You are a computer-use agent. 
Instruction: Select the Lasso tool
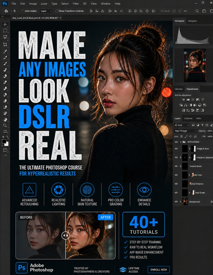tap(5, 37)
